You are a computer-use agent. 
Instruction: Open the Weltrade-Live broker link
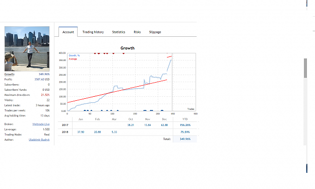[41, 124]
